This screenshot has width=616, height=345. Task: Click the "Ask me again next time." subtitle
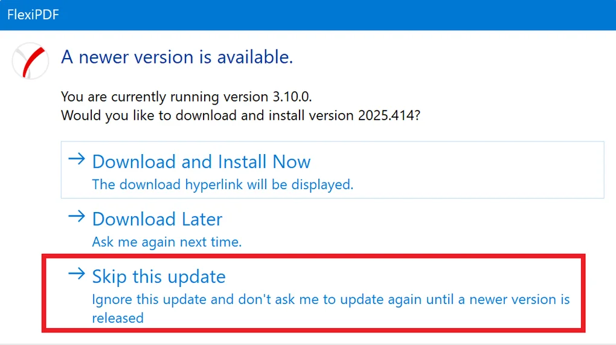click(x=167, y=242)
